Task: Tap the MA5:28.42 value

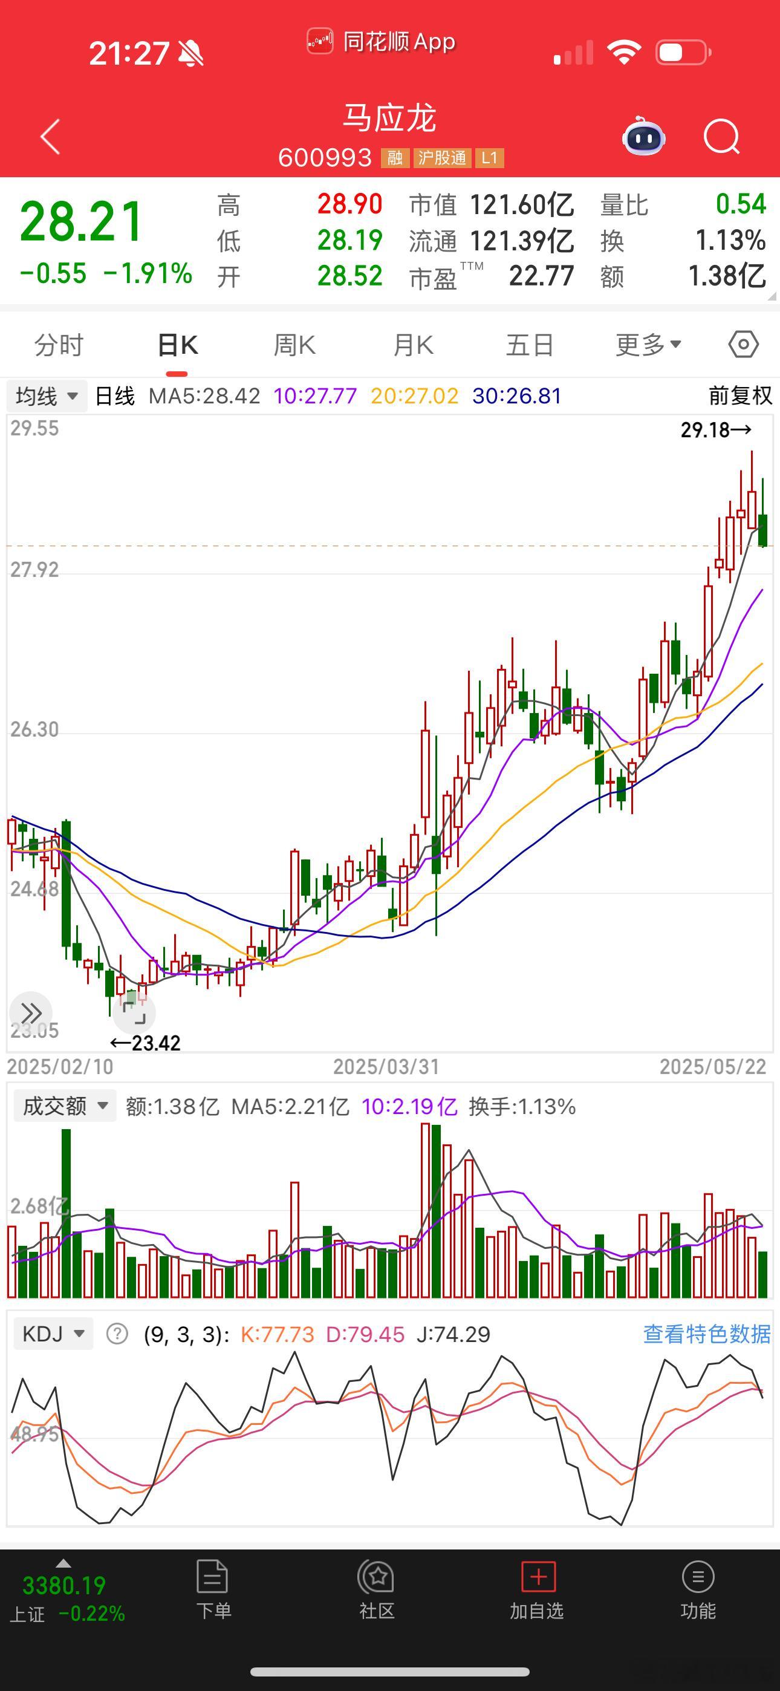Action: 204,396
